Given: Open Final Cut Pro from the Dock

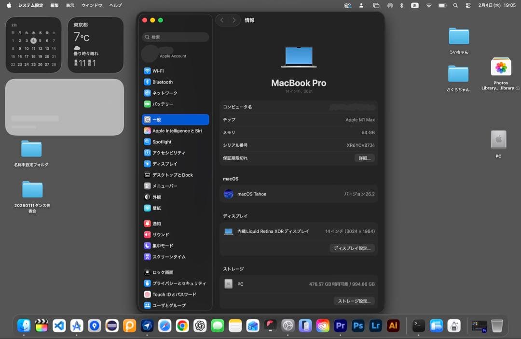Looking at the screenshot, I should [41, 326].
